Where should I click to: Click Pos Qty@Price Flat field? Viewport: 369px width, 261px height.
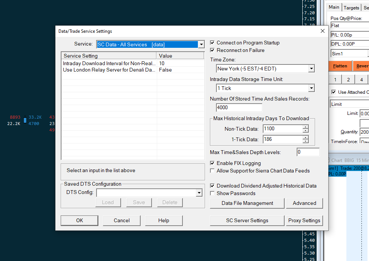(350, 25)
